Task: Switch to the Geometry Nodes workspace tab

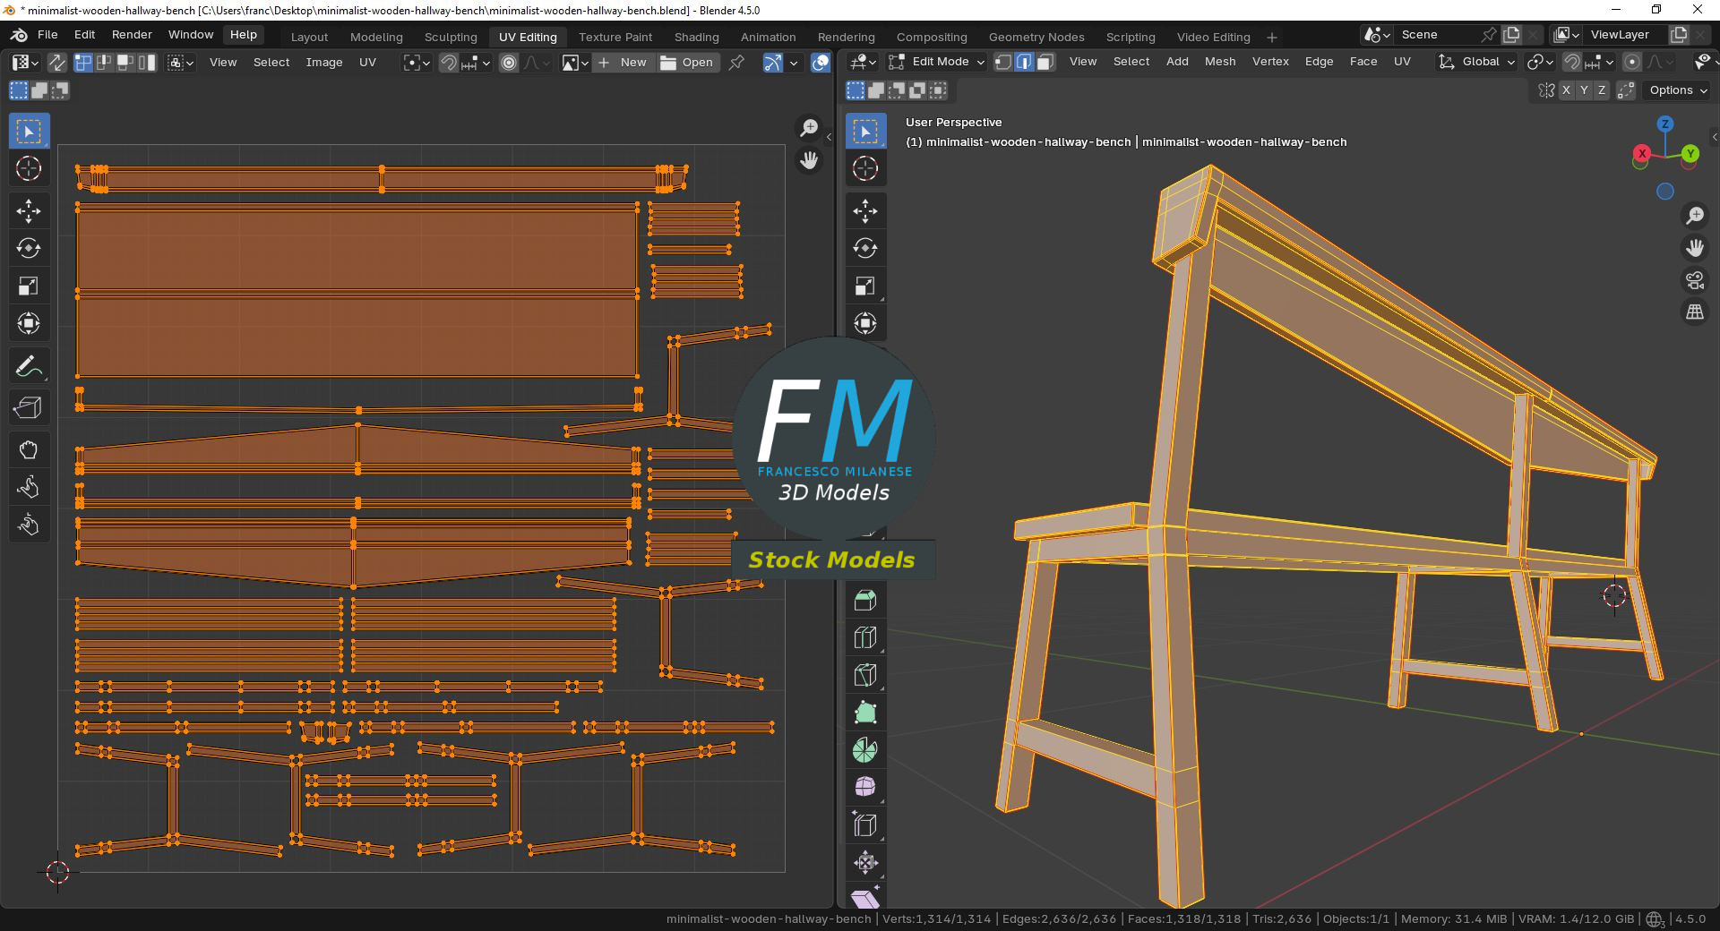Action: (1036, 37)
